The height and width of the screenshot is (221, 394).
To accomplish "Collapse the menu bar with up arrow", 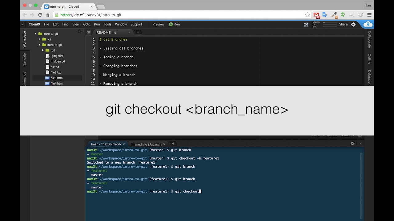I will [x=22, y=25].
